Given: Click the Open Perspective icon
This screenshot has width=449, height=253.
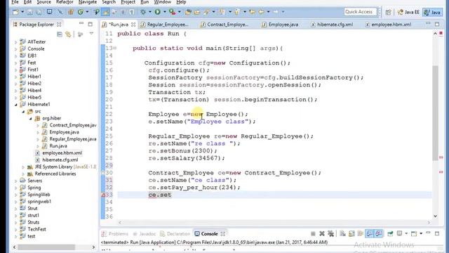Looking at the screenshot, I should click(388, 12).
